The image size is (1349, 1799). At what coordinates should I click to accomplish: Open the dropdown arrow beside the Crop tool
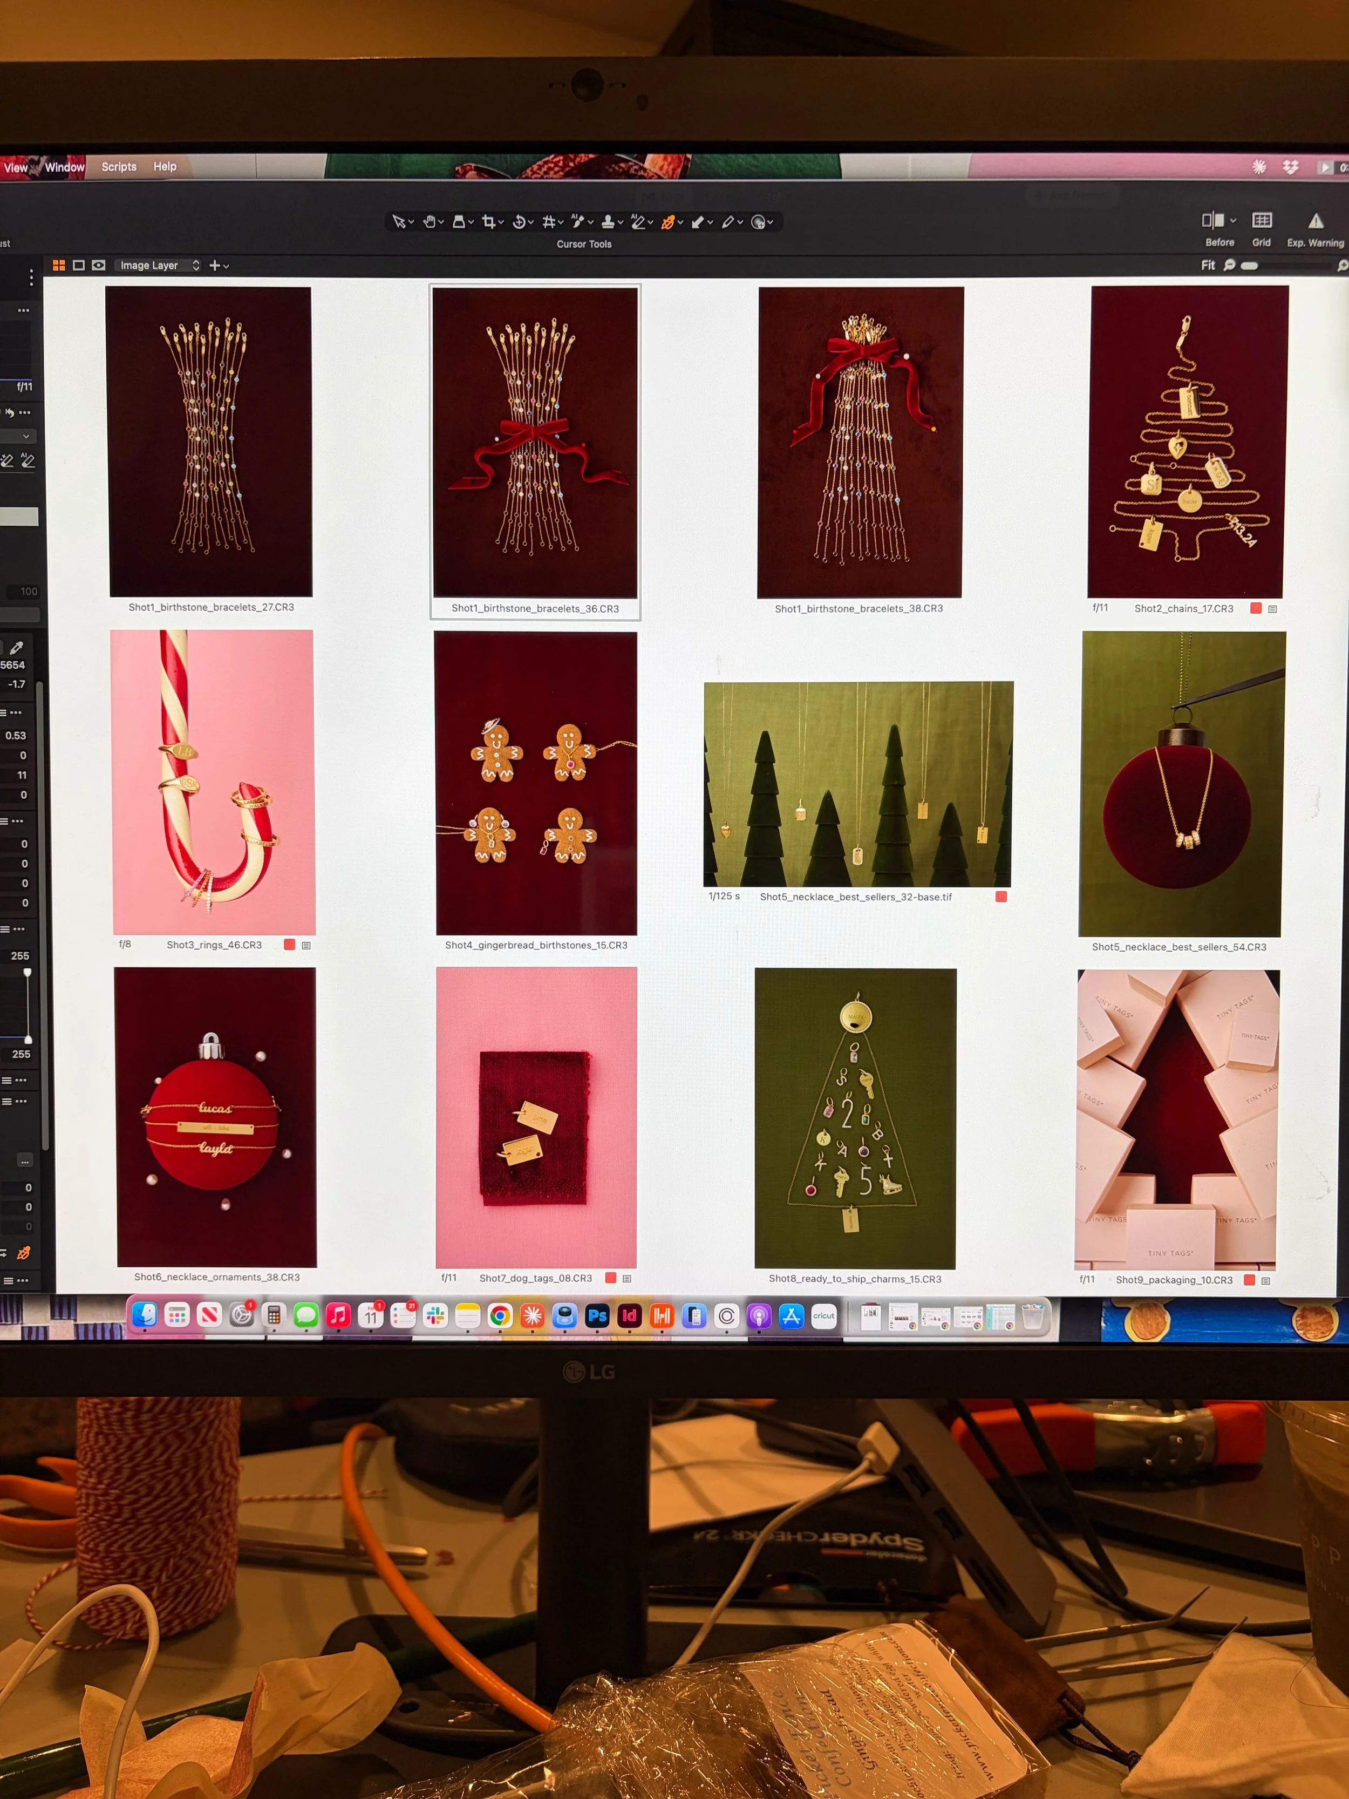click(x=501, y=222)
